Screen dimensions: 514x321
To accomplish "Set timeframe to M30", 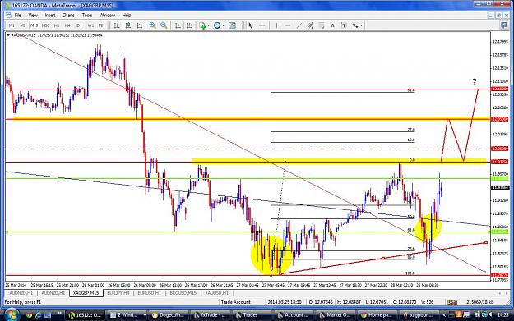I will point(45,25).
